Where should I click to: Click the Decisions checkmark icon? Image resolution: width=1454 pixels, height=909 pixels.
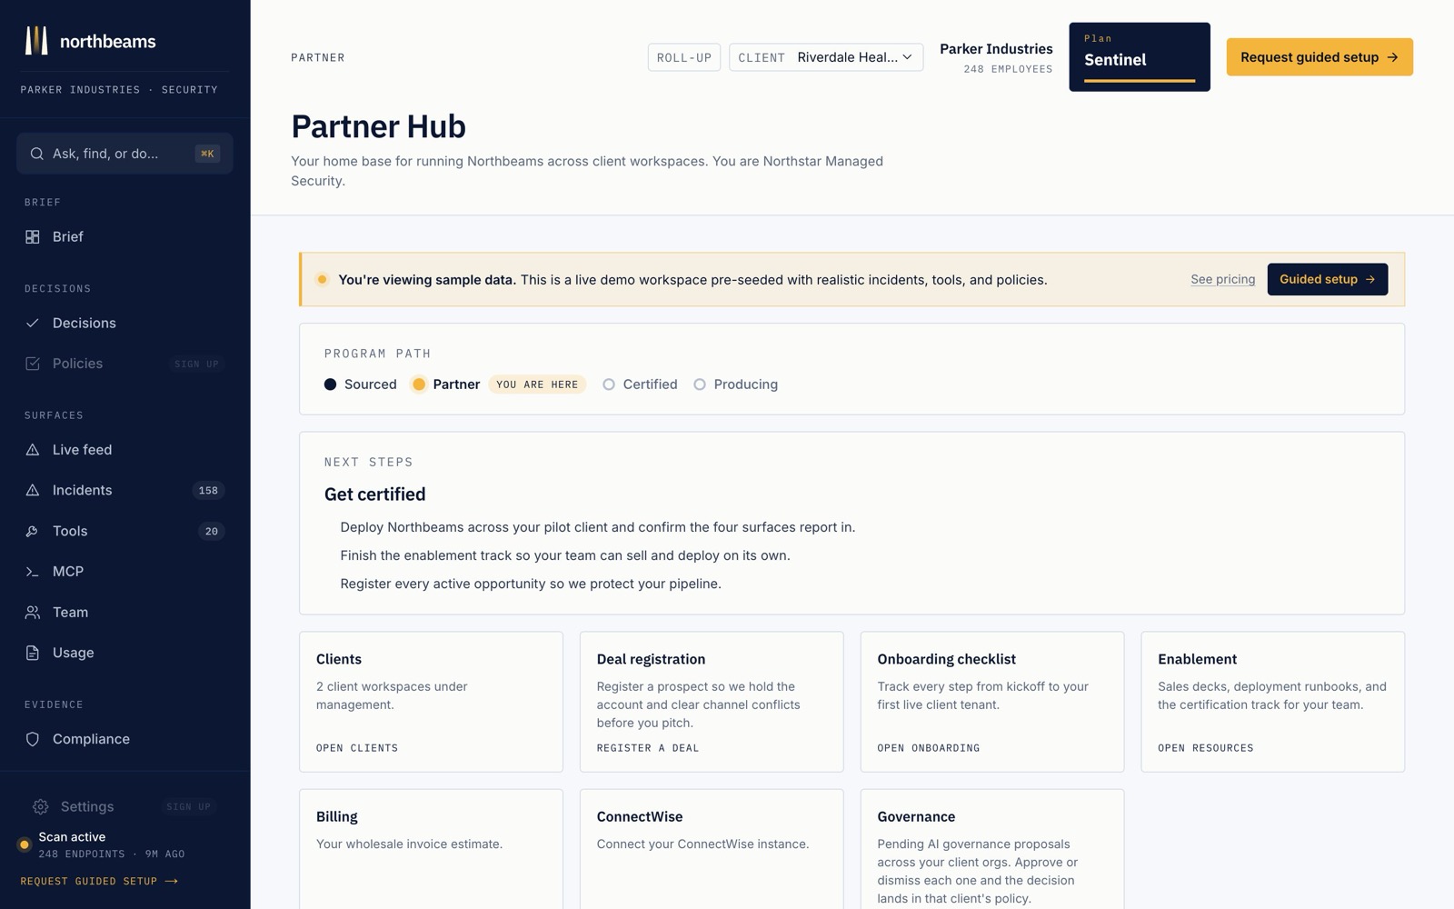[33, 323]
